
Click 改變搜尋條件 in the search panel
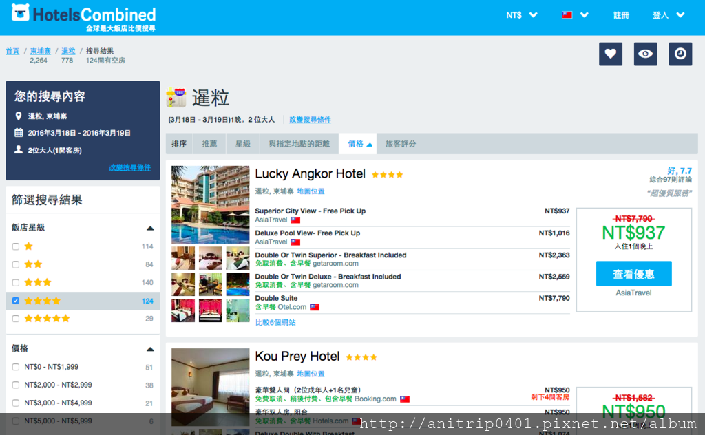click(x=130, y=167)
